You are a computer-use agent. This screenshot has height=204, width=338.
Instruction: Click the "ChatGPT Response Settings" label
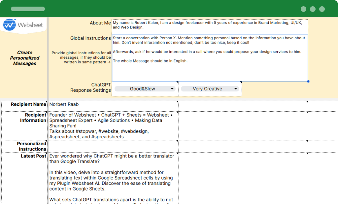[90, 87]
